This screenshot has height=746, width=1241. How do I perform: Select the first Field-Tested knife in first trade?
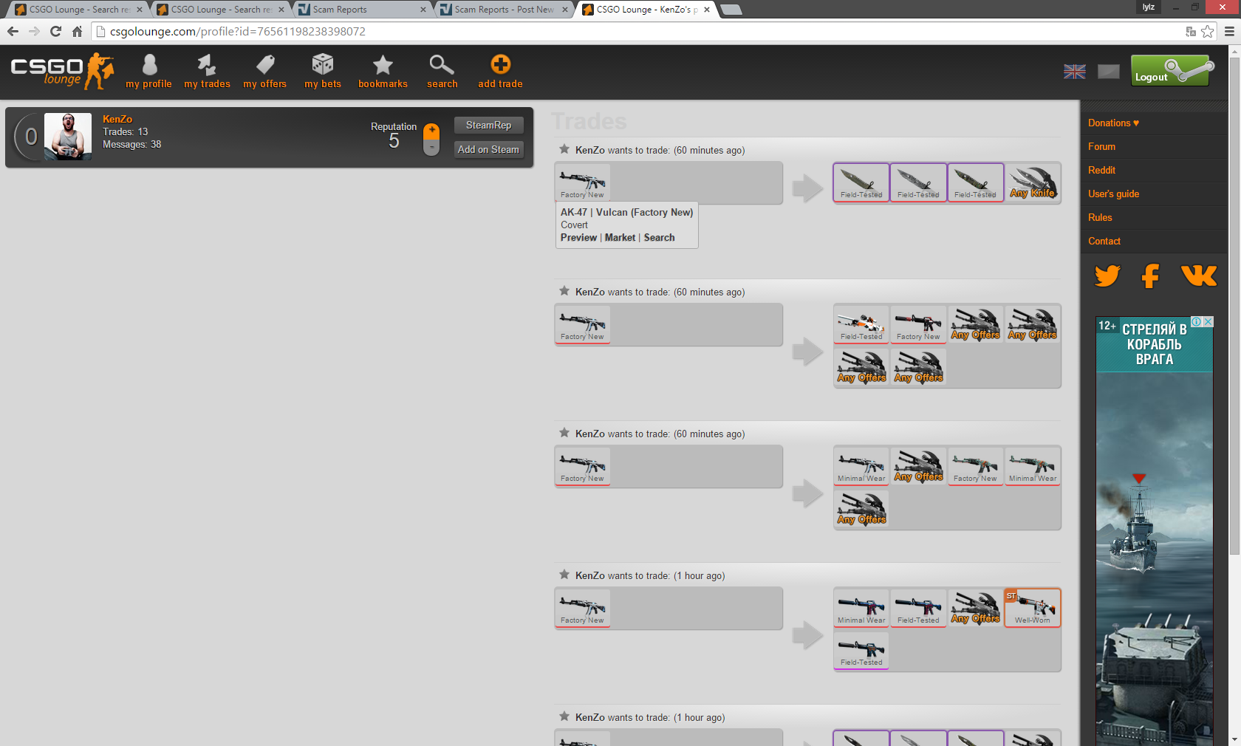click(x=861, y=182)
